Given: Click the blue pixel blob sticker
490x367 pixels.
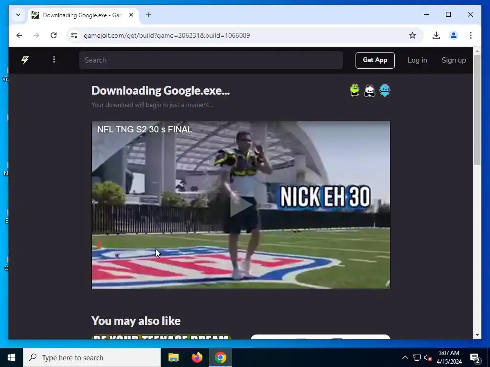Looking at the screenshot, I should 385,90.
